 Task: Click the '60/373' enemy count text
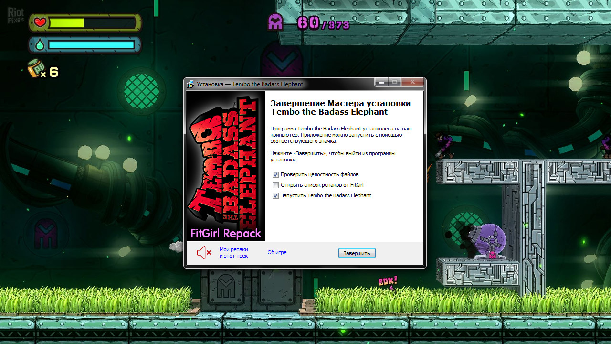(x=323, y=22)
